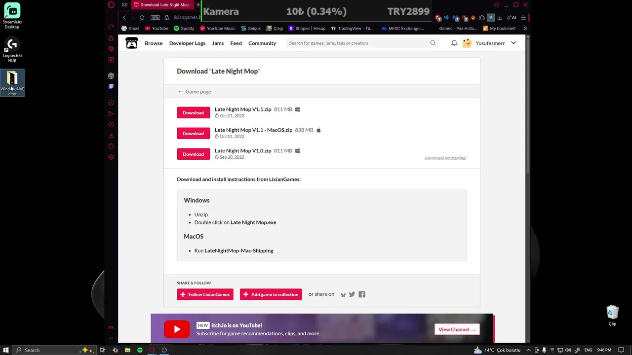
Task: Open the Community section
Action: [x=262, y=43]
